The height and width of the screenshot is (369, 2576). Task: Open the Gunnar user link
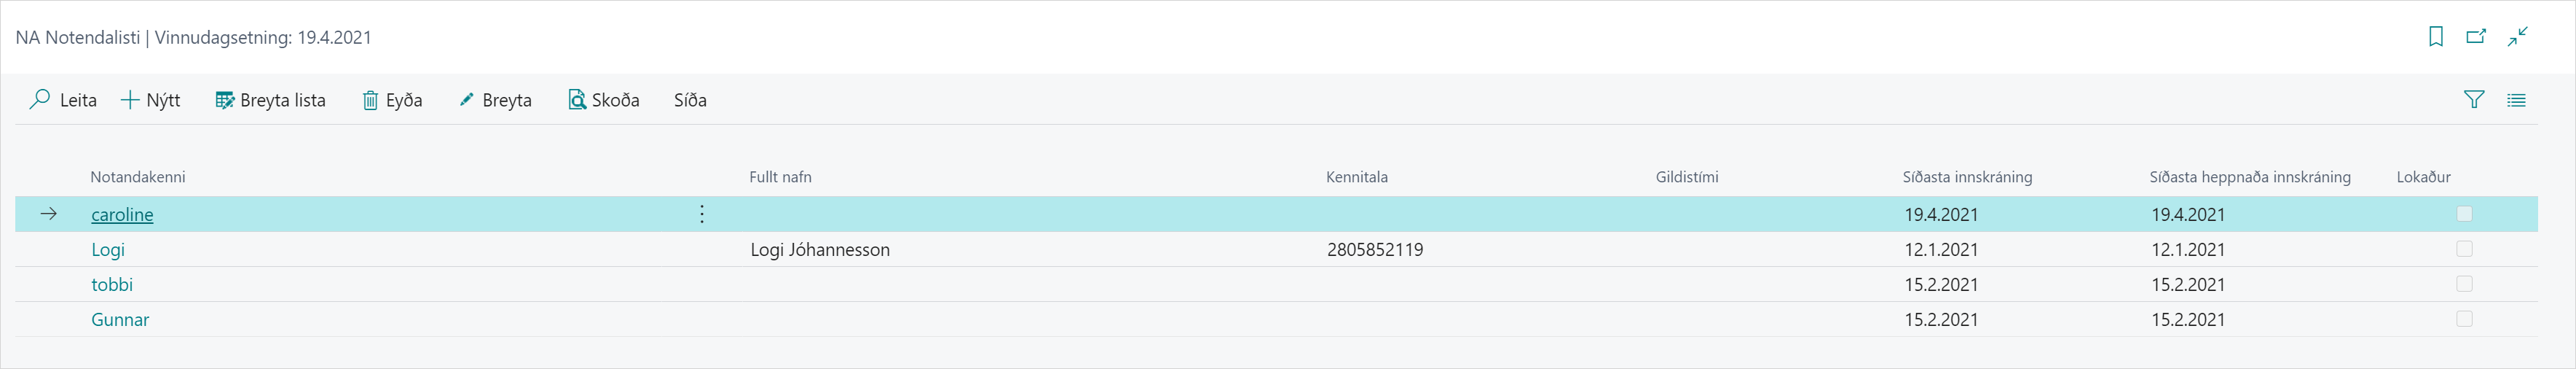pos(120,320)
